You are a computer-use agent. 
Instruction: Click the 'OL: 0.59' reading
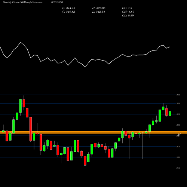point(128,16)
